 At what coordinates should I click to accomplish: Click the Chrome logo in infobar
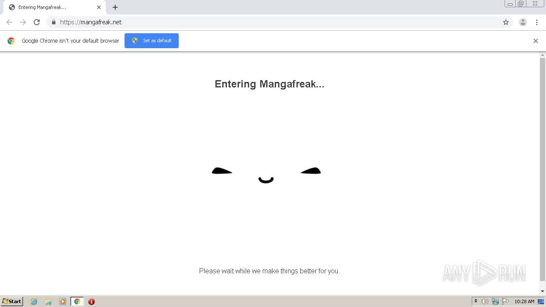pyautogui.click(x=11, y=41)
